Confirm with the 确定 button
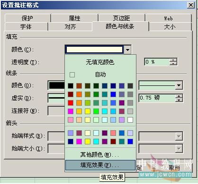 pos(139,168)
